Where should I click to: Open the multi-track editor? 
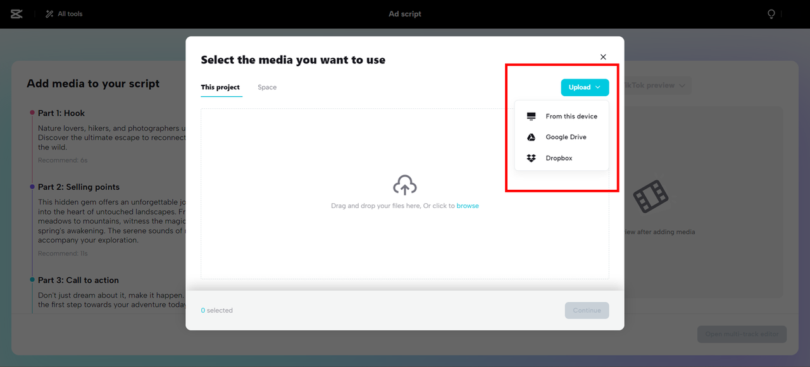click(x=741, y=334)
